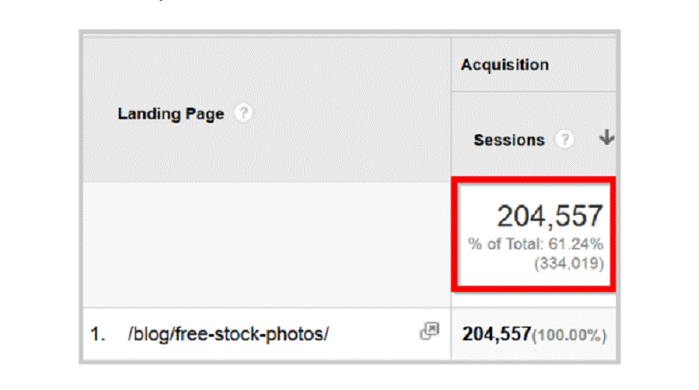Select the large 204,557 total sessions figure
Image resolution: width=699 pixels, height=390 pixels.
coord(550,217)
